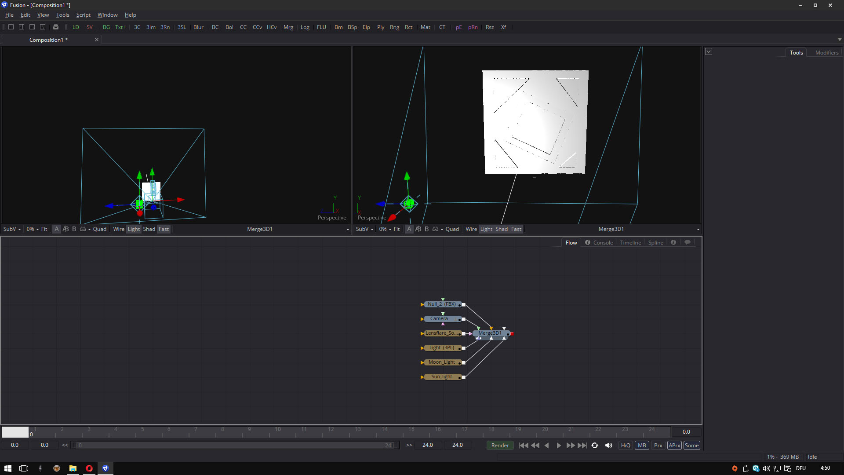
Task: Open the Script menu
Action: point(84,15)
